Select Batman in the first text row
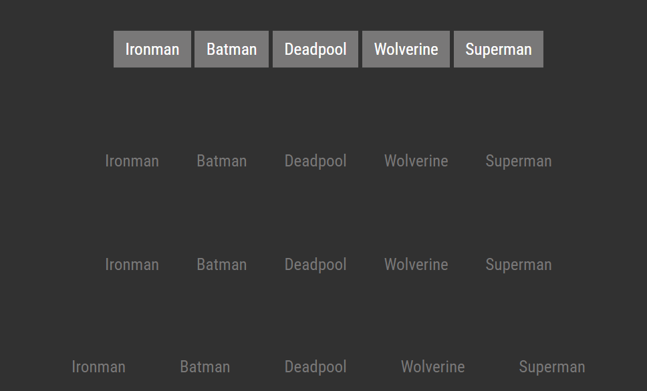Viewport: 647px width, 391px height. 221,160
